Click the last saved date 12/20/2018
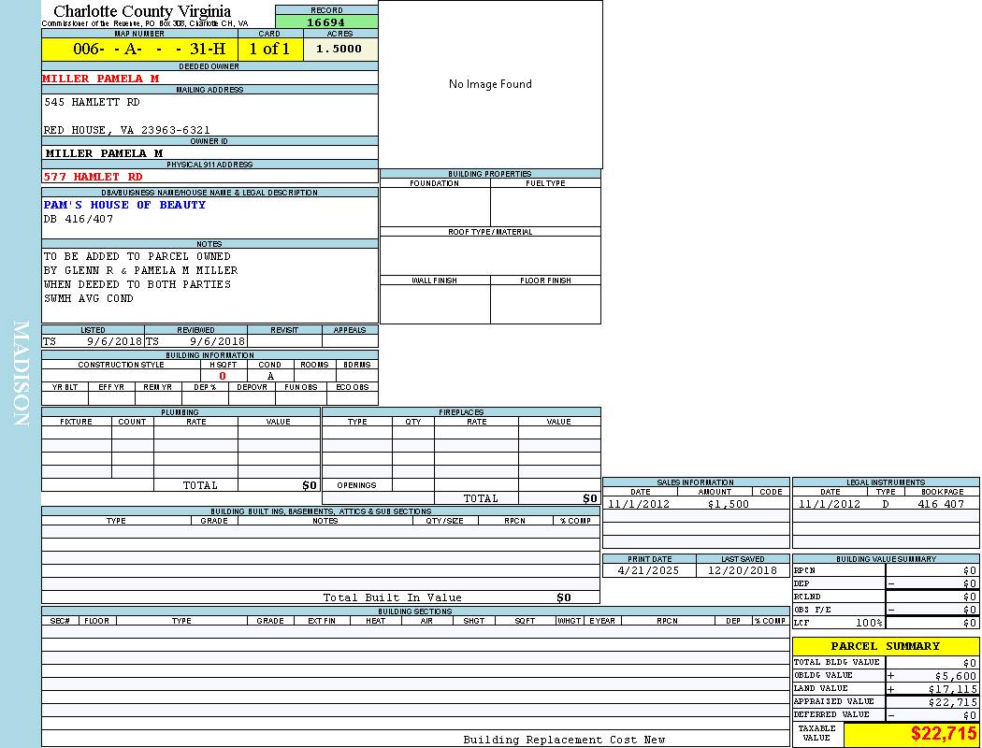This screenshot has height=748, width=982. (743, 570)
